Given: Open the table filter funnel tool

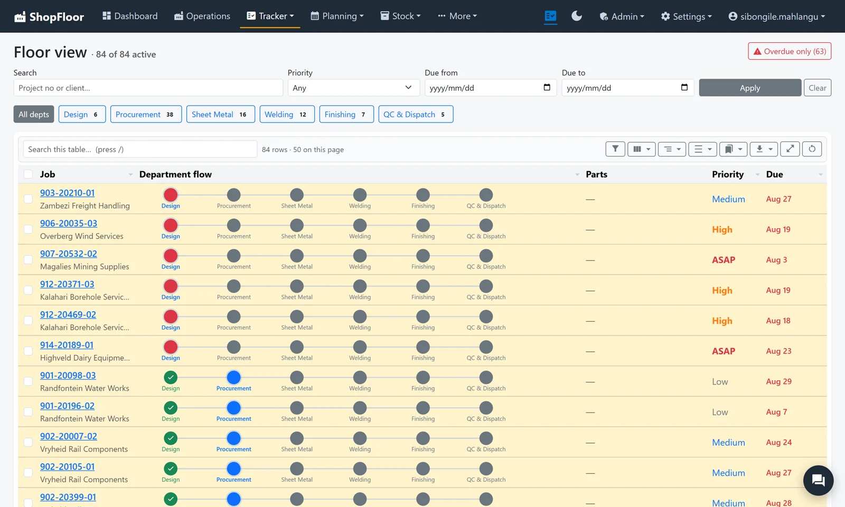Looking at the screenshot, I should tap(615, 149).
